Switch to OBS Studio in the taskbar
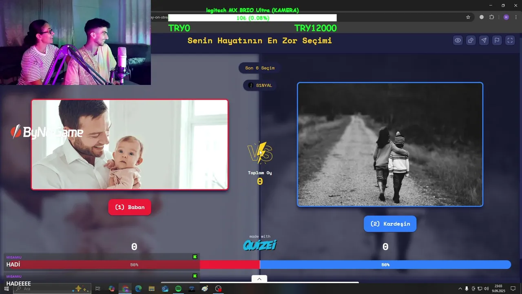522x294 pixels. click(x=218, y=289)
